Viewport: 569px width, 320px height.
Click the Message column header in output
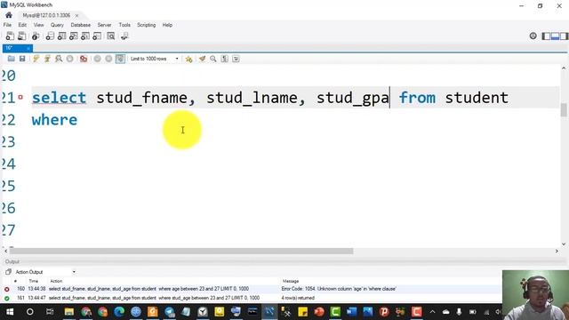tap(291, 281)
